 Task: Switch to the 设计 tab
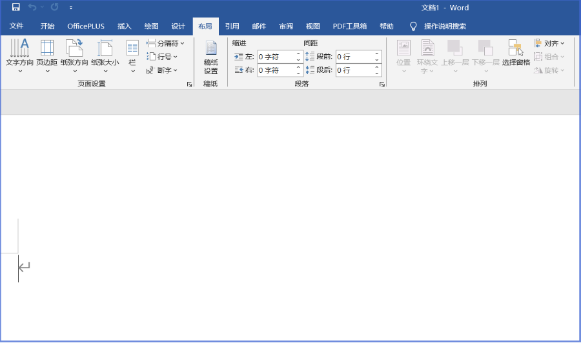coord(178,26)
